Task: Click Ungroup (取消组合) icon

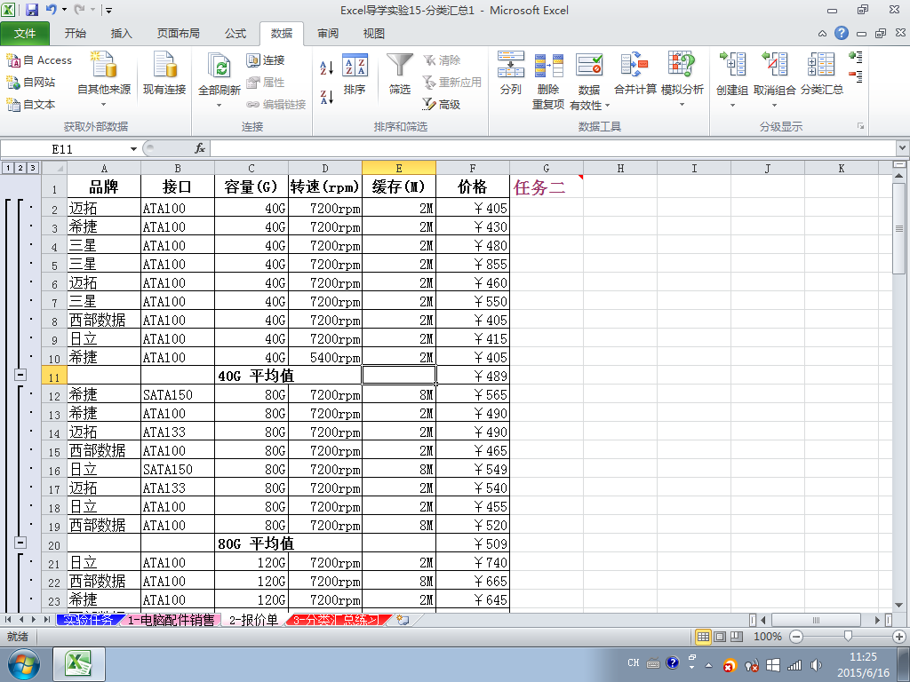Action: (x=774, y=64)
